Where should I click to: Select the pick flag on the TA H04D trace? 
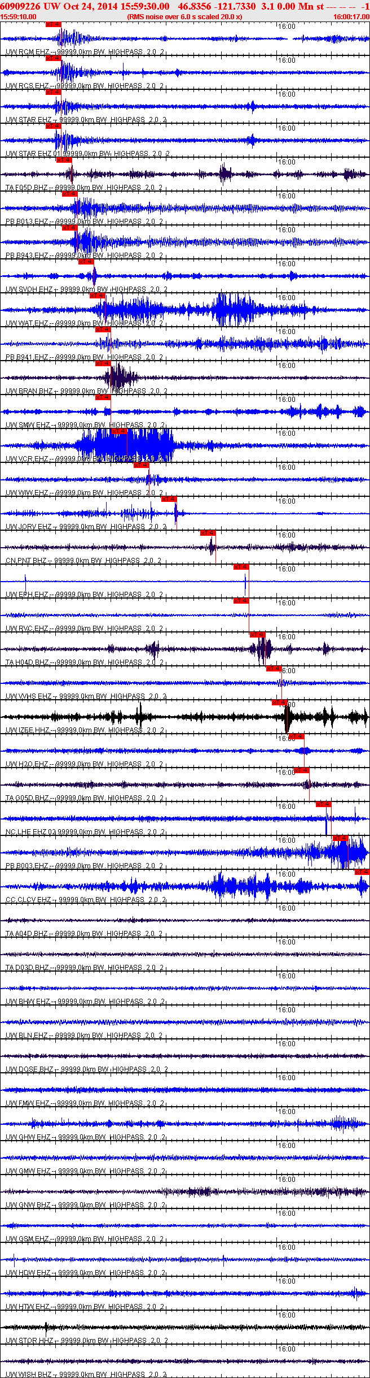[x=258, y=635]
